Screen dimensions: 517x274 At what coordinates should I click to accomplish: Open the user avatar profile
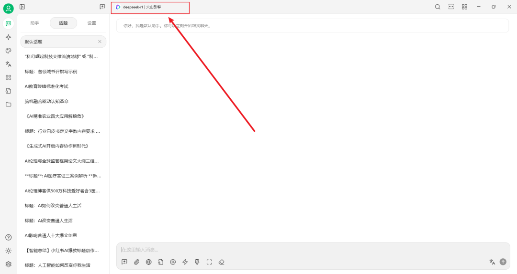pyautogui.click(x=8, y=8)
